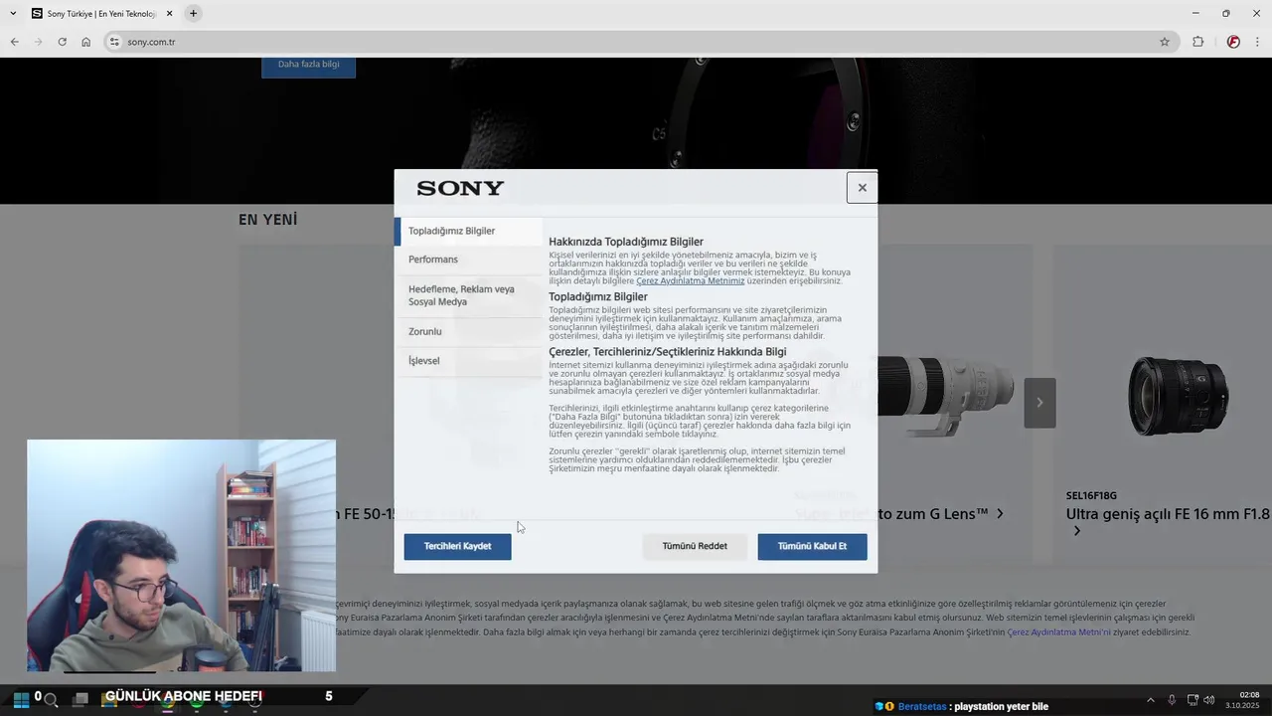Viewport: 1272px width, 716px height.
Task: Bookmark this page with the star
Action: [1164, 42]
